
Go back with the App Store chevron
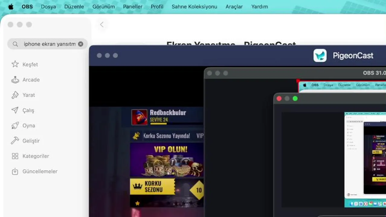pyautogui.click(x=102, y=25)
